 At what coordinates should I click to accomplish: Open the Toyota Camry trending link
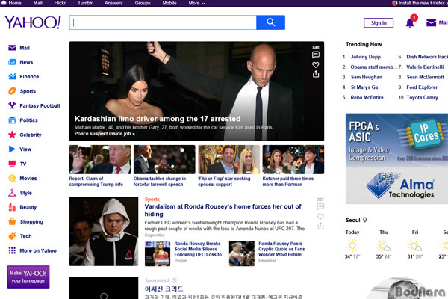tap(422, 97)
